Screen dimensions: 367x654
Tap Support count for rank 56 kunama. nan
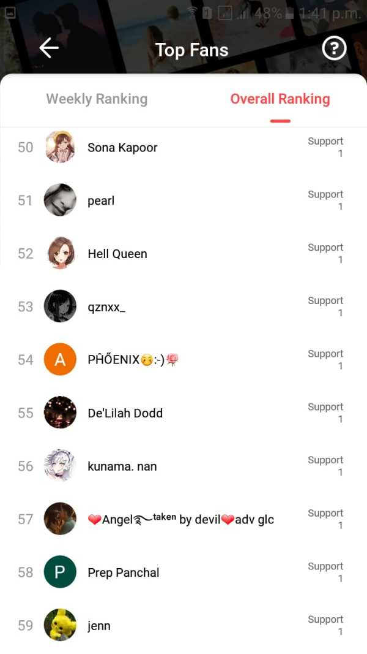click(325, 466)
